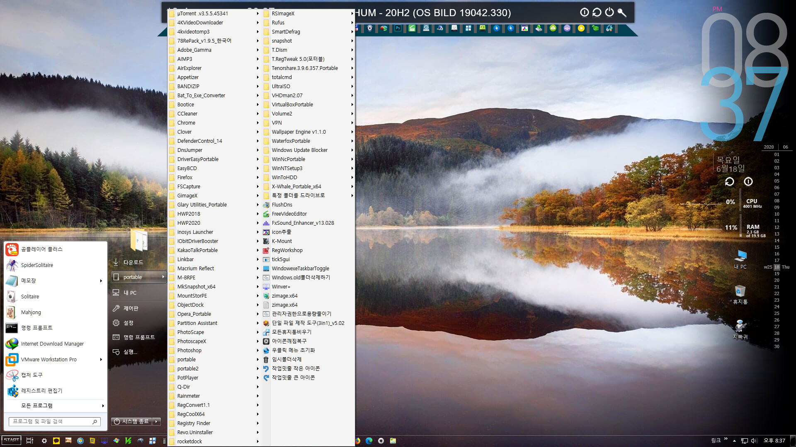796x447 pixels.
Task: Show hidden tray icons chevron
Action: [734, 441]
